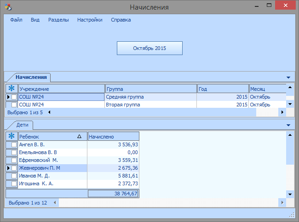This screenshot has height=222, width=299.
Task: Open the Справка menu
Action: click(x=121, y=20)
